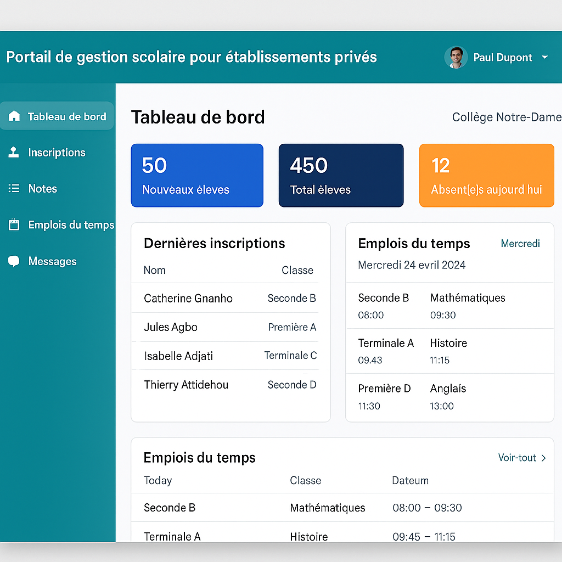Navigate to the Notes section
The height and width of the screenshot is (562, 562).
click(x=42, y=188)
